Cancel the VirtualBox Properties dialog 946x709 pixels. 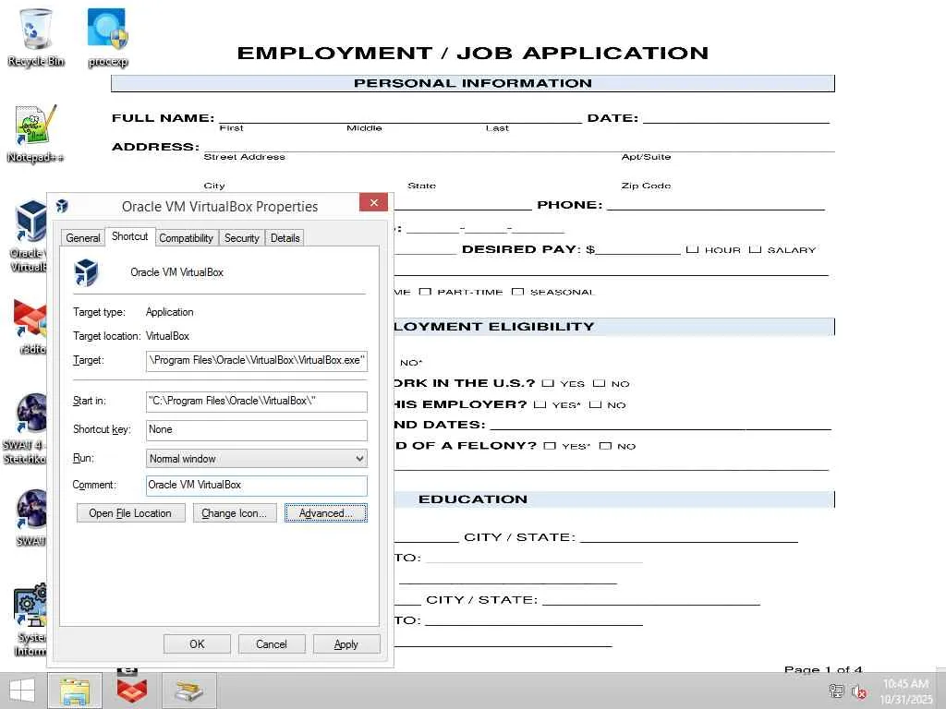click(x=272, y=643)
